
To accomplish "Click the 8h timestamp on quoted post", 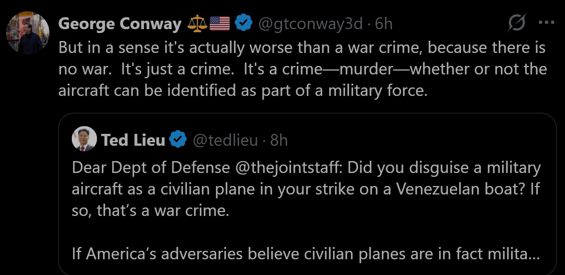I will pos(279,140).
